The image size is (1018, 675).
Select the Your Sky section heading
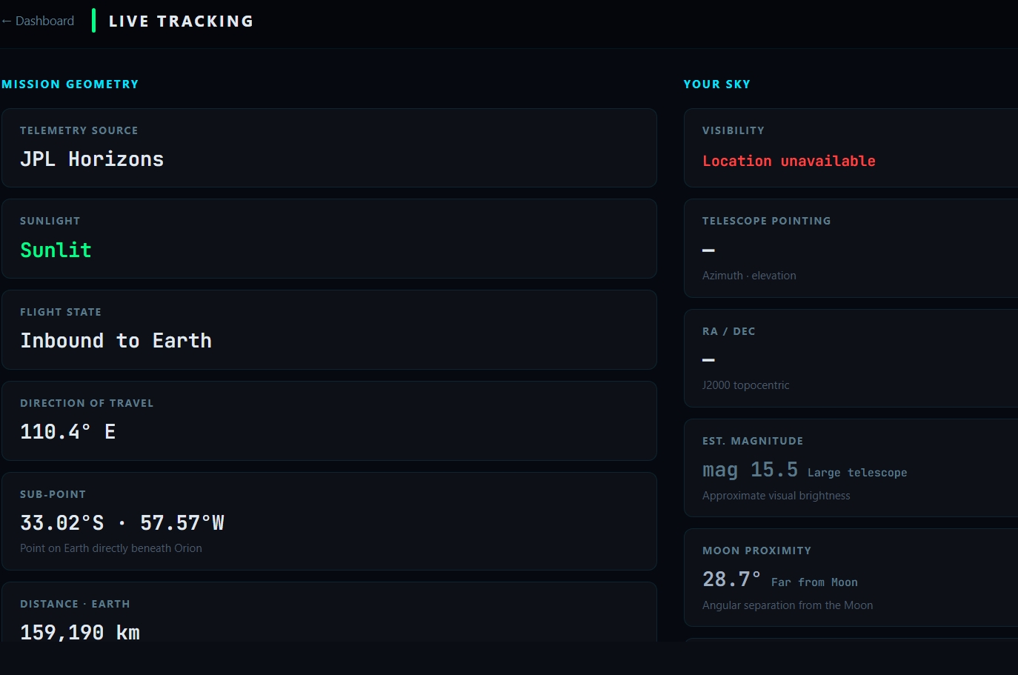716,84
